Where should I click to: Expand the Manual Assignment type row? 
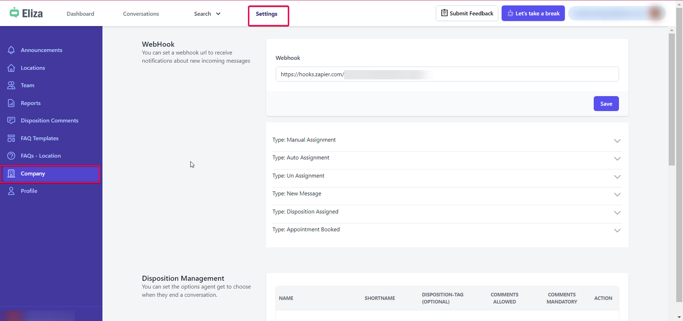(x=617, y=140)
